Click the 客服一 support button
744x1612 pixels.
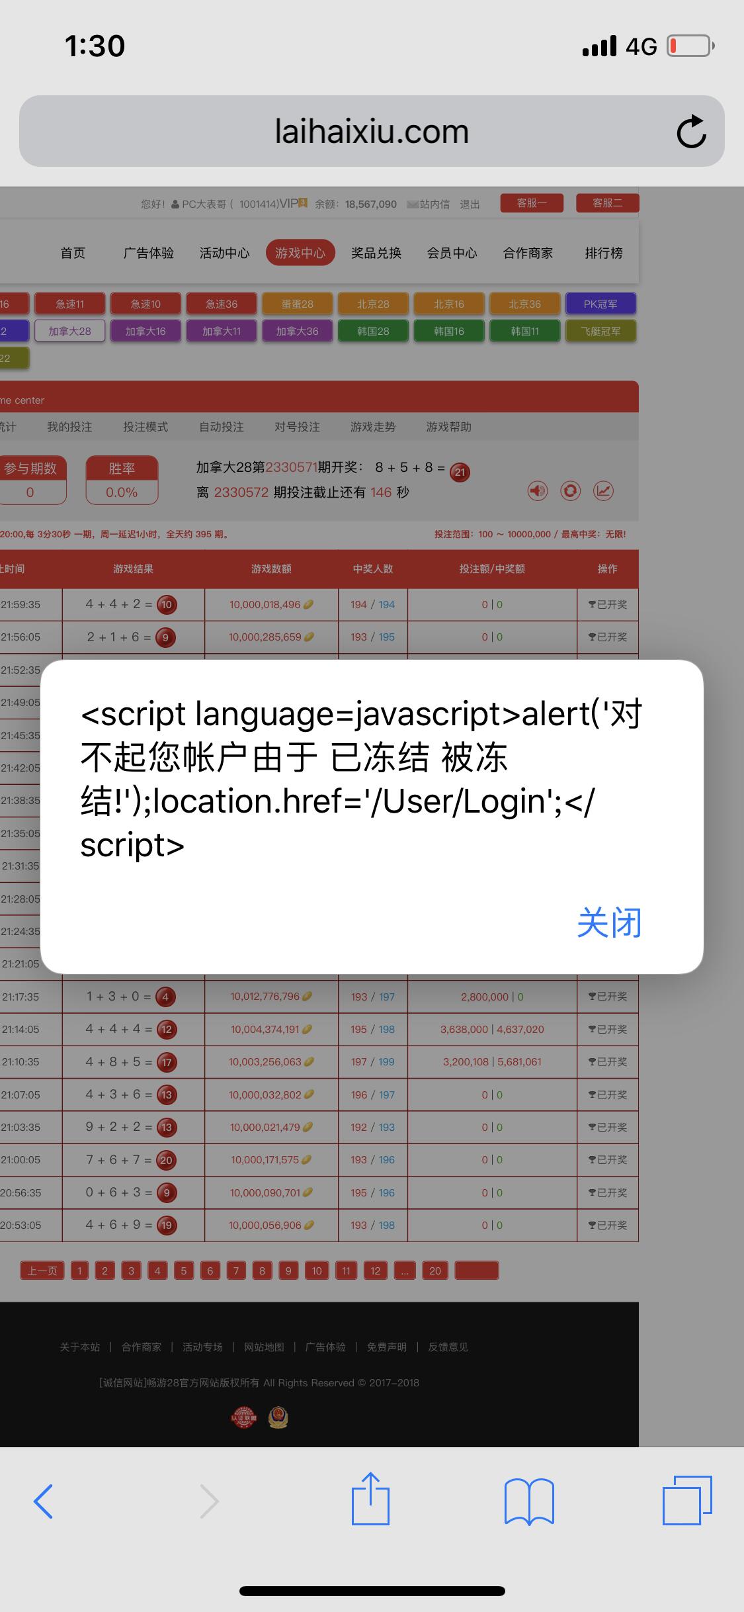532,203
